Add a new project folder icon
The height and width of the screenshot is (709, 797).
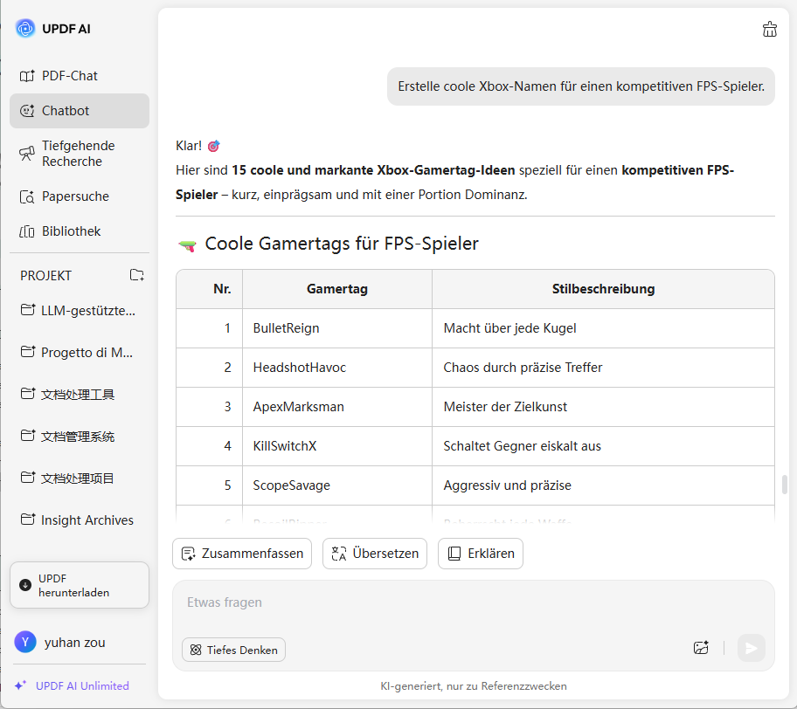click(137, 275)
